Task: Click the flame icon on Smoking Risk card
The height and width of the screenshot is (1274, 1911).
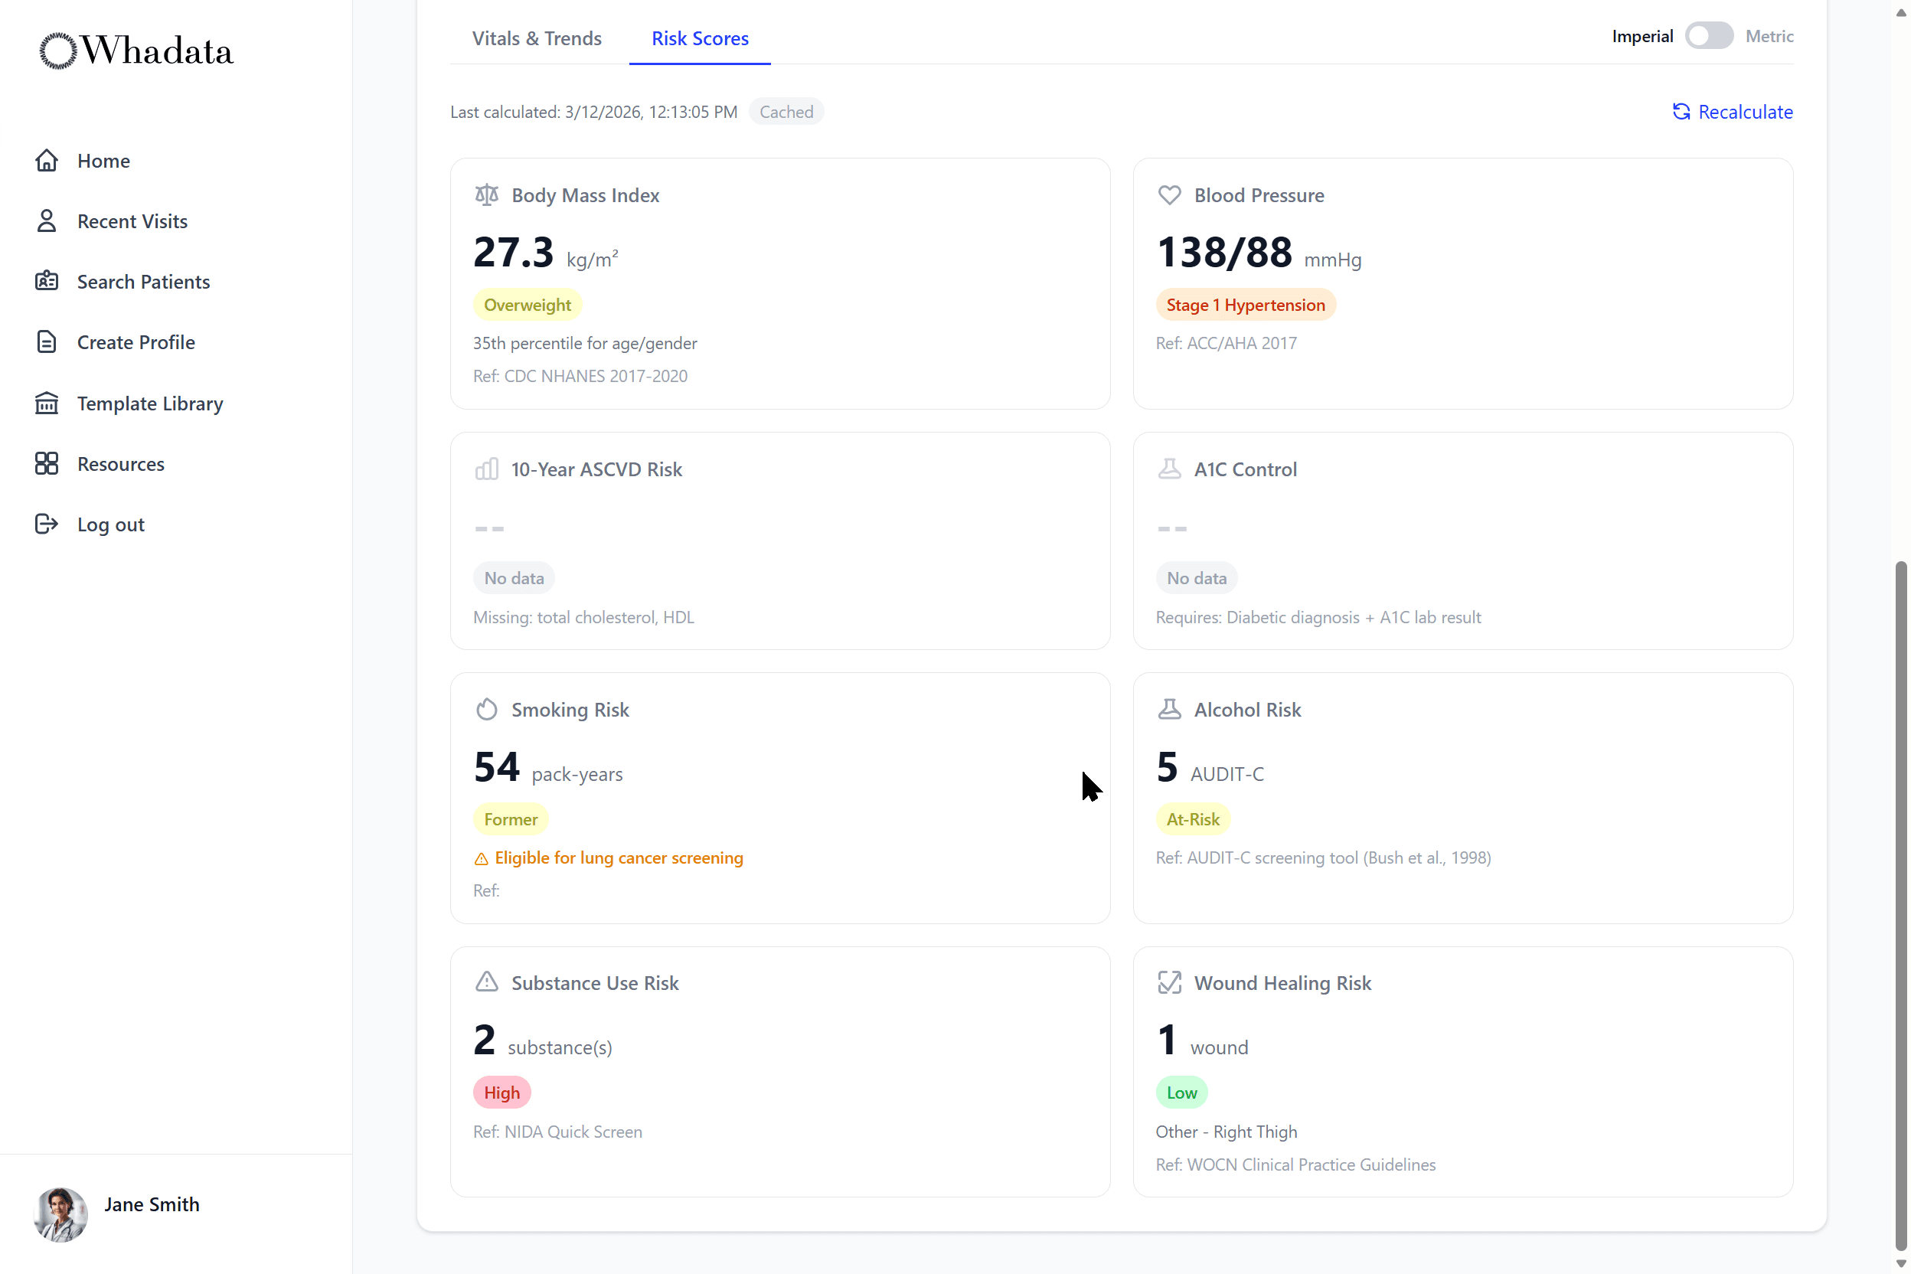Action: [487, 708]
